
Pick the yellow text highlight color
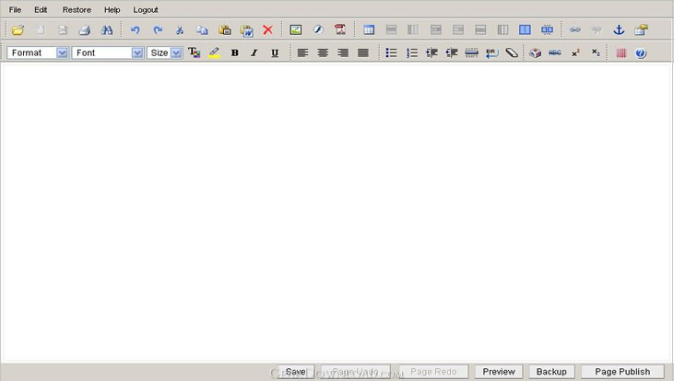click(x=214, y=53)
